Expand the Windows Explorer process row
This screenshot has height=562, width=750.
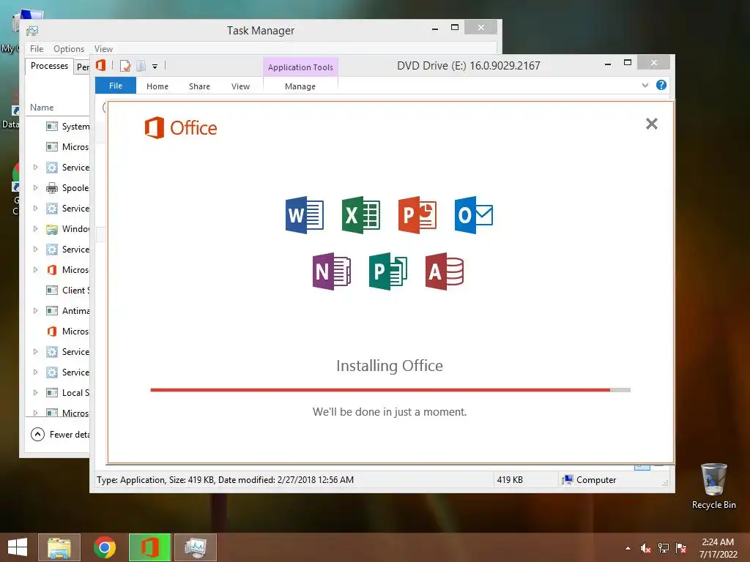35,229
